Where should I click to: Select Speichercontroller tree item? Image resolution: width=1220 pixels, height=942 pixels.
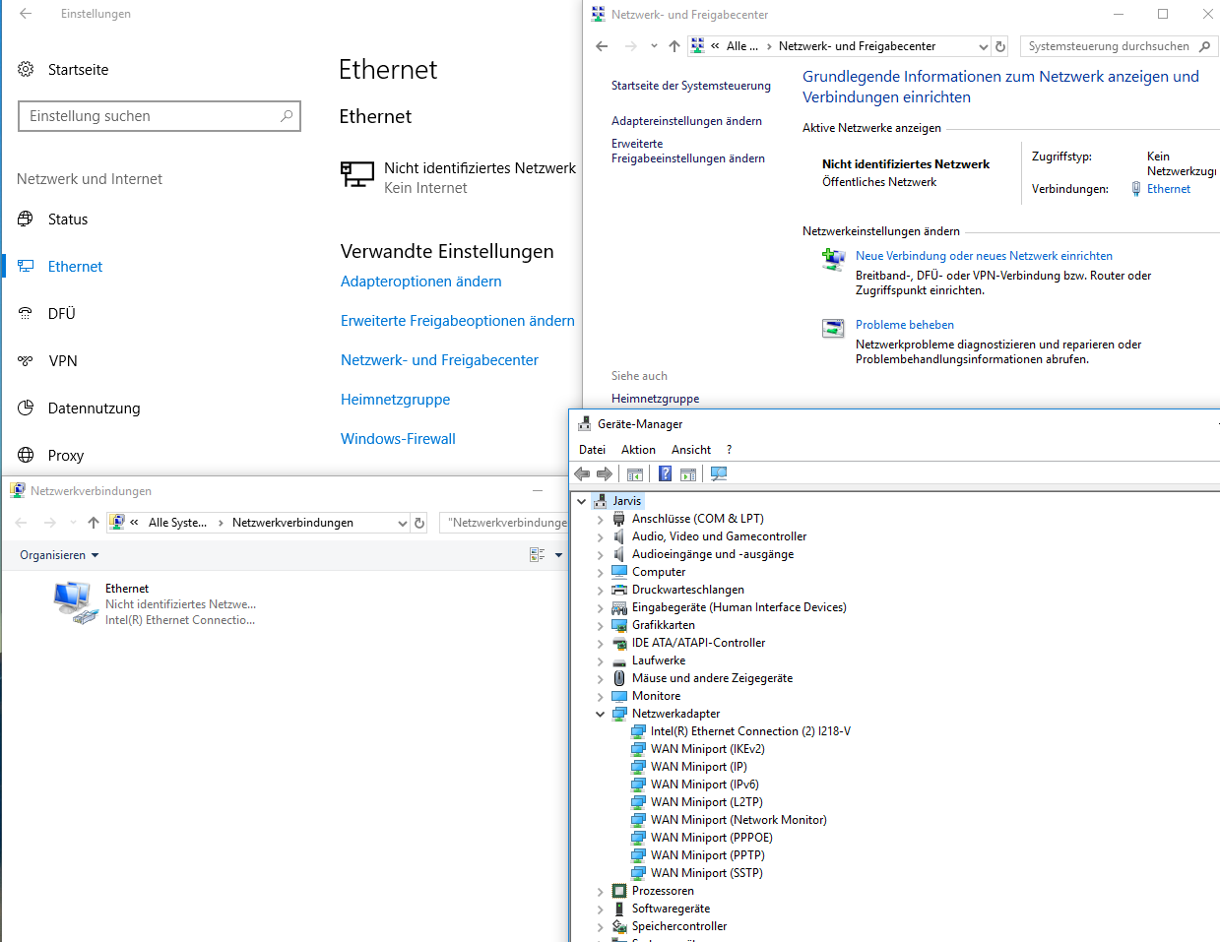(679, 926)
